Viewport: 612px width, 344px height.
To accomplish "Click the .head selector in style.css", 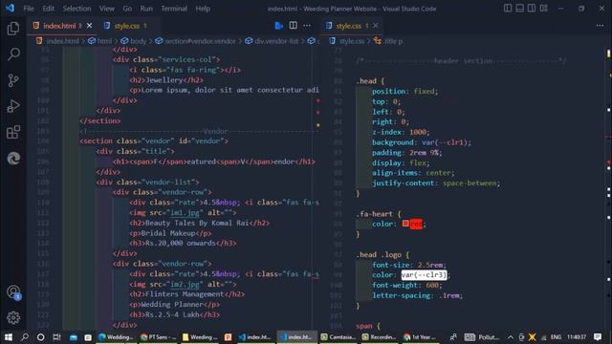I will 366,81.
